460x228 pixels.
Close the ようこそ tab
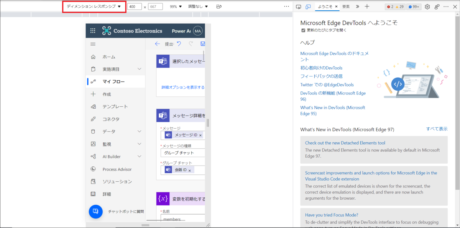pos(337,7)
